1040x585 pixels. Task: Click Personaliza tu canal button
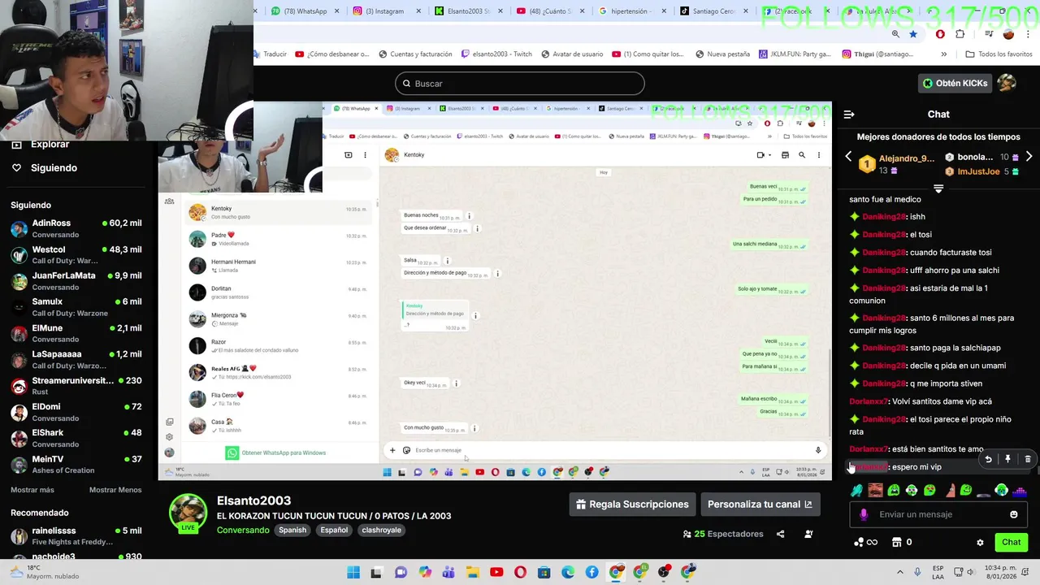click(760, 505)
